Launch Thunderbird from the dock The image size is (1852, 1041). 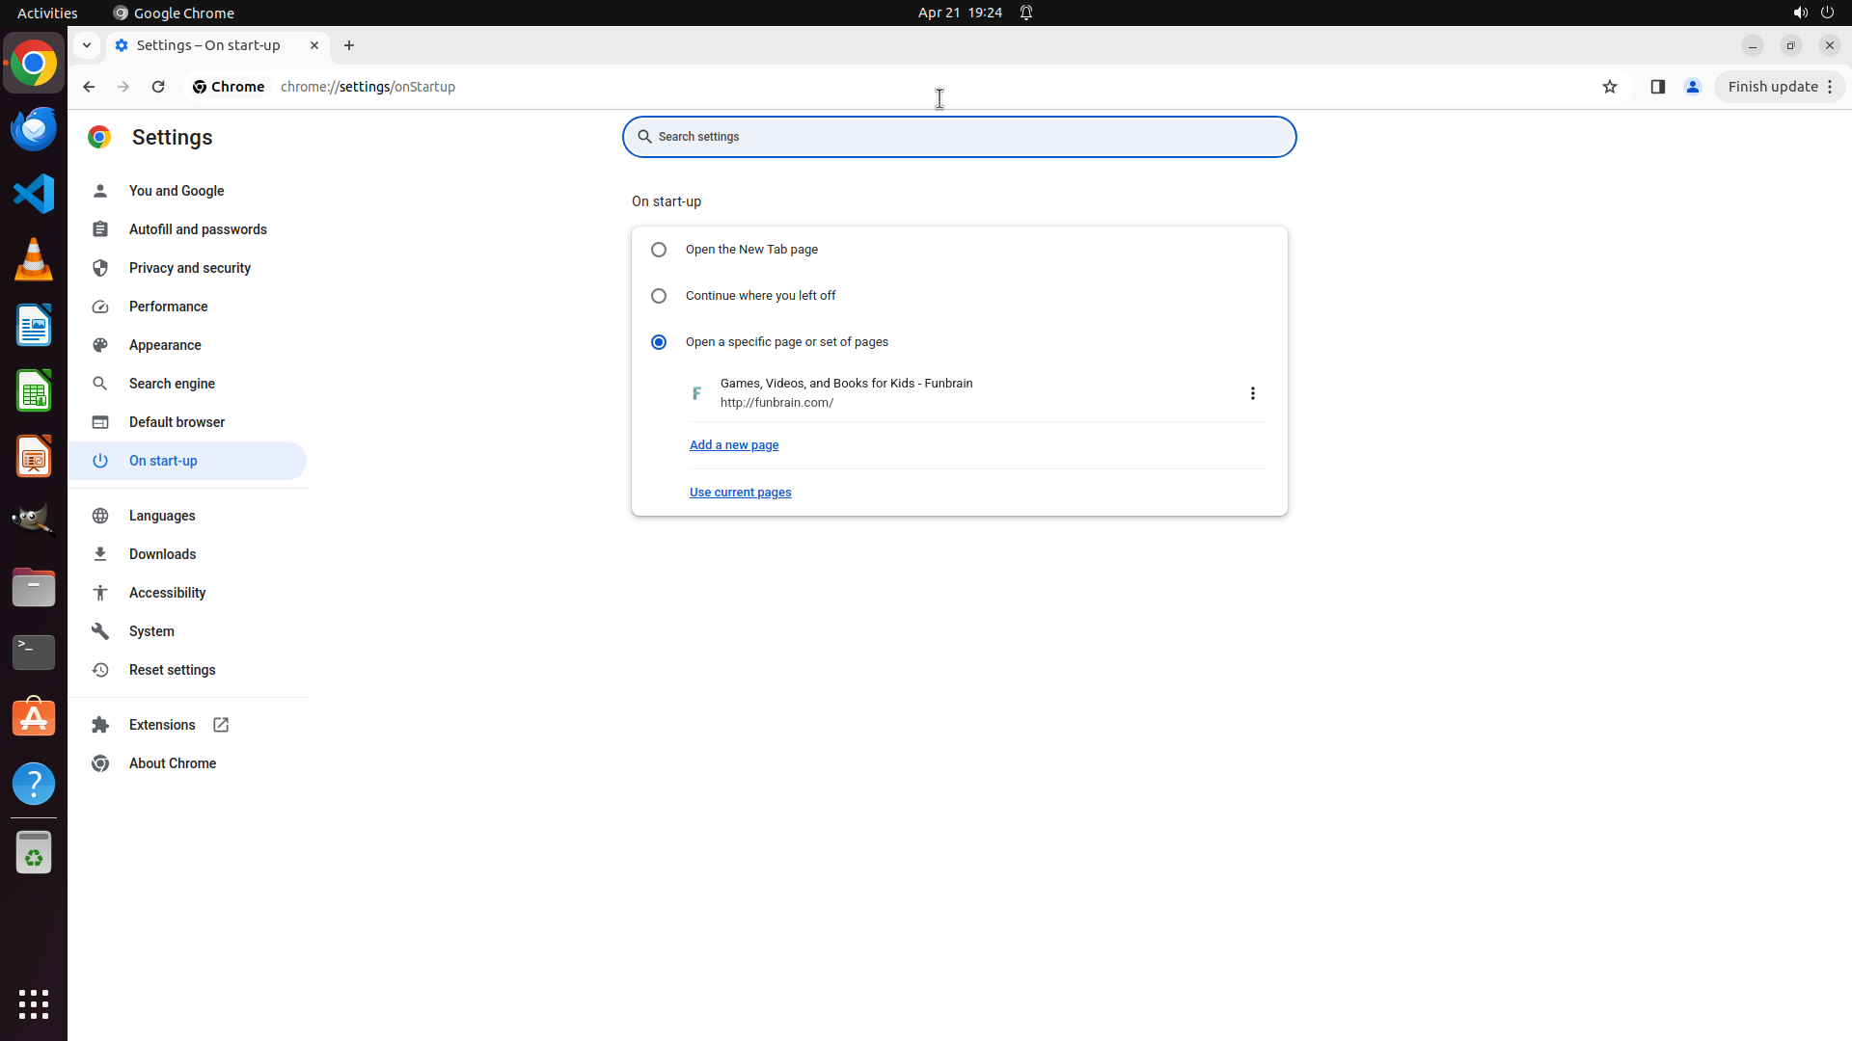[x=34, y=128]
